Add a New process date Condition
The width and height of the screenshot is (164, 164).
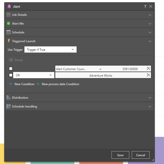point(58,84)
